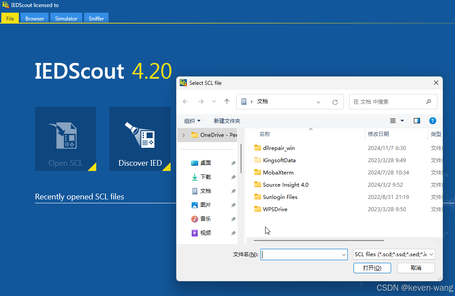Open the SCL files type filter dropdown
The height and width of the screenshot is (296, 455).
coord(394,254)
